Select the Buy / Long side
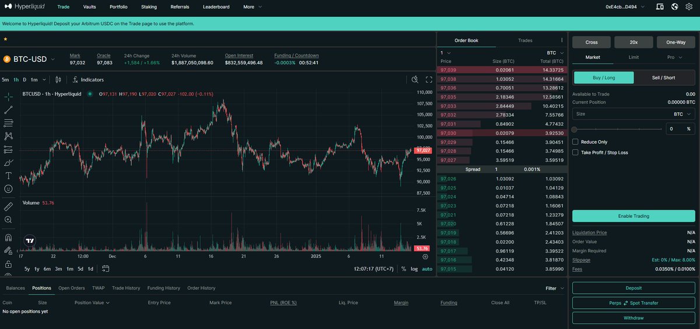 click(604, 77)
